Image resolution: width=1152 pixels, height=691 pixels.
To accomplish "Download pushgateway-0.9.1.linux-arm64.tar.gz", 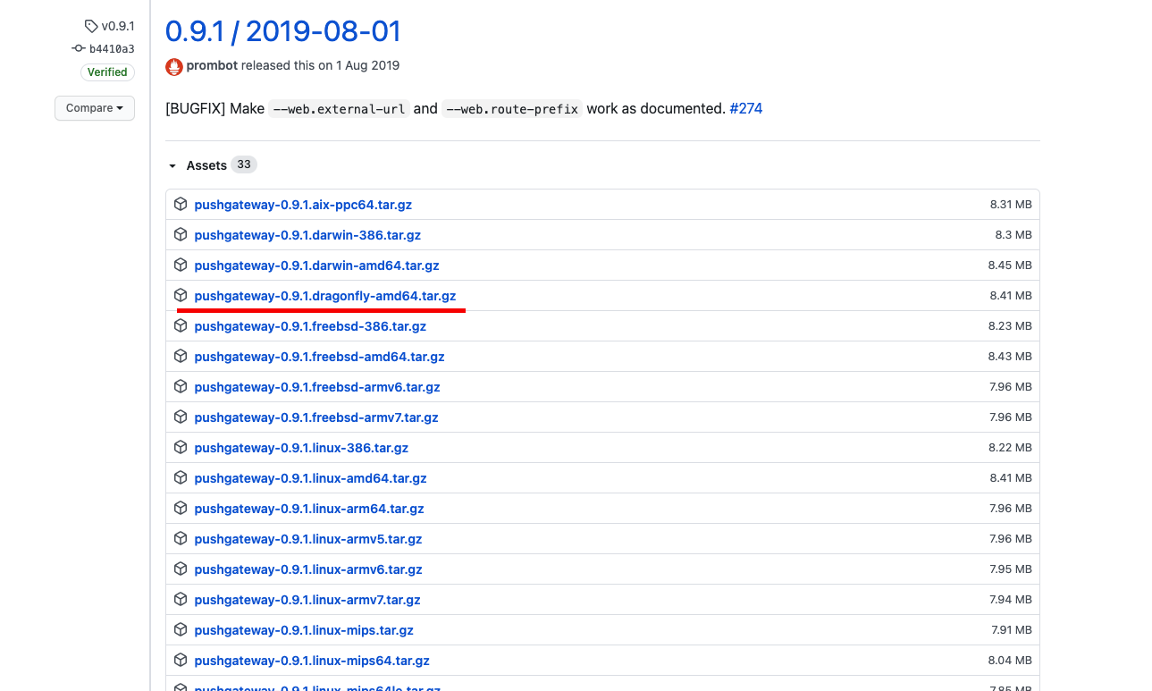I will [309, 509].
